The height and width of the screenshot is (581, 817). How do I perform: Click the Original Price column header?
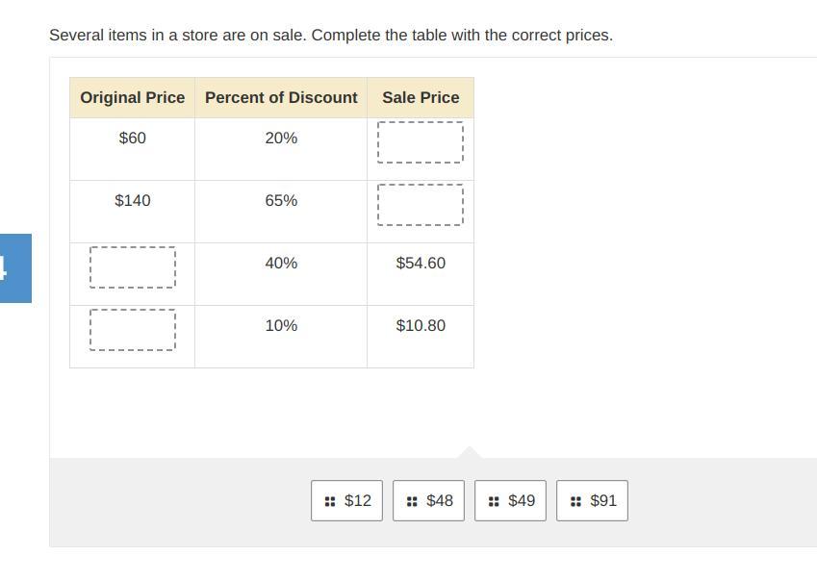[133, 97]
